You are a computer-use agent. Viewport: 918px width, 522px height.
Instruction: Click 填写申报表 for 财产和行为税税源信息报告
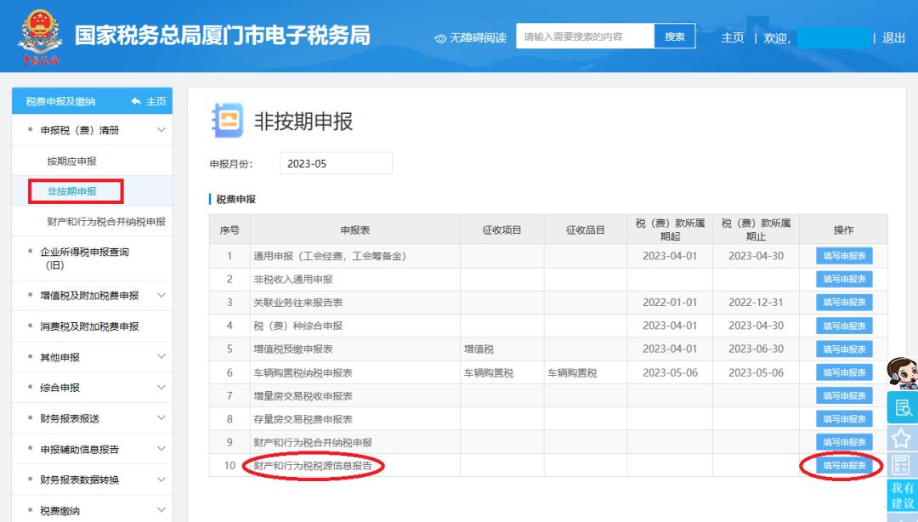(842, 466)
